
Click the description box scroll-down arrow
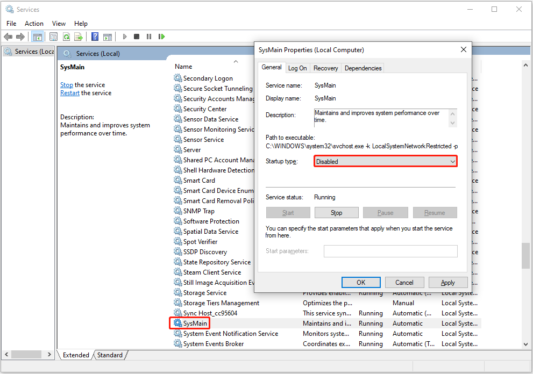tap(452, 123)
